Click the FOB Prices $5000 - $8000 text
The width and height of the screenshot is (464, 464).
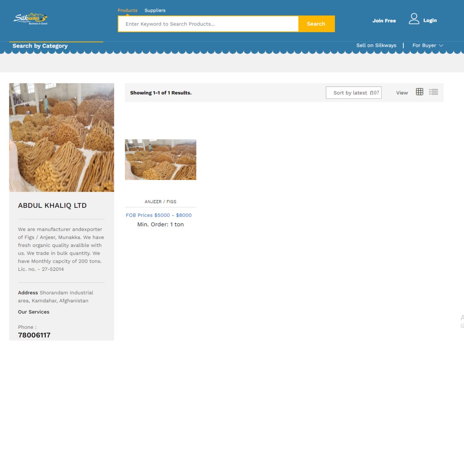point(159,215)
